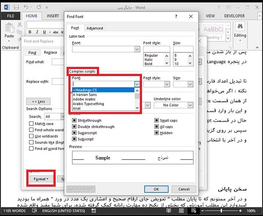
Task: Toggle Small caps checkbox
Action: [156, 120]
